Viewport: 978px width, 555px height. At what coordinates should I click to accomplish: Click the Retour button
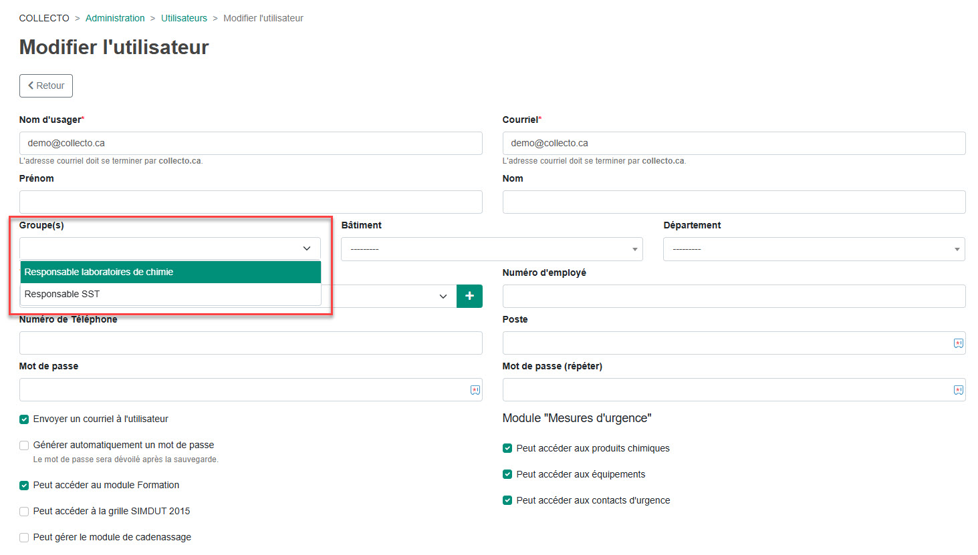click(x=46, y=85)
